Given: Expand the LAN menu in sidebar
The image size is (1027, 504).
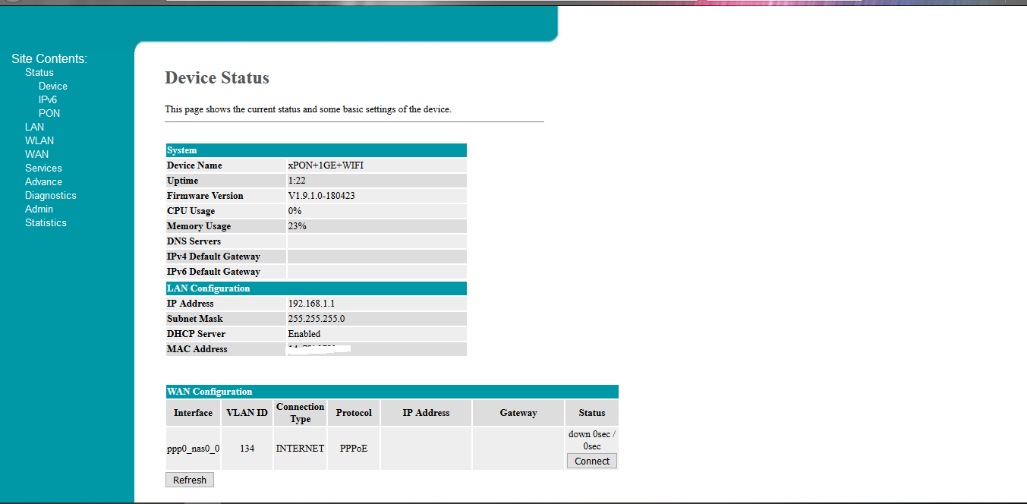Looking at the screenshot, I should [34, 128].
